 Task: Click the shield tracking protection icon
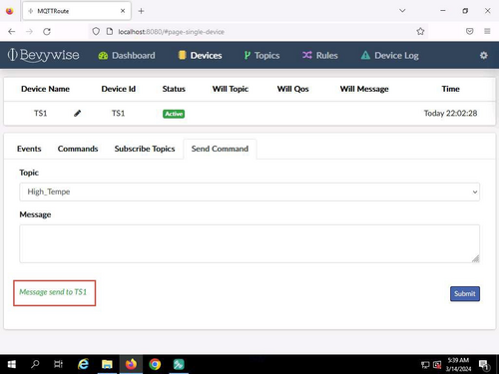point(96,32)
